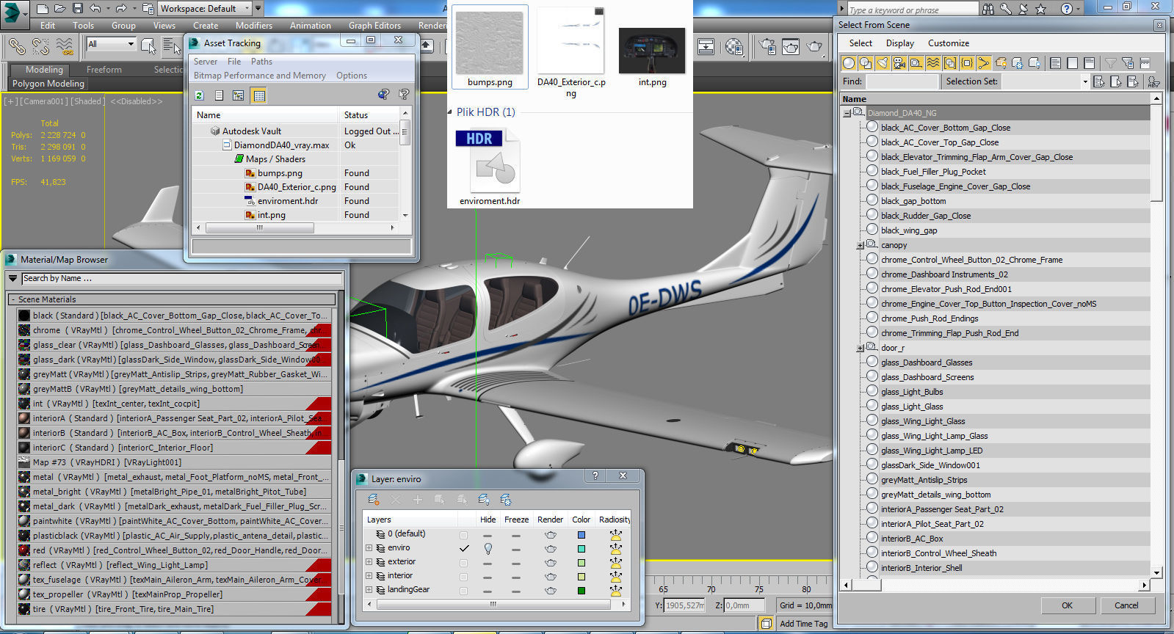The height and width of the screenshot is (634, 1174).
Task: Open Paths menu in Asset Tracking
Action: pos(261,62)
